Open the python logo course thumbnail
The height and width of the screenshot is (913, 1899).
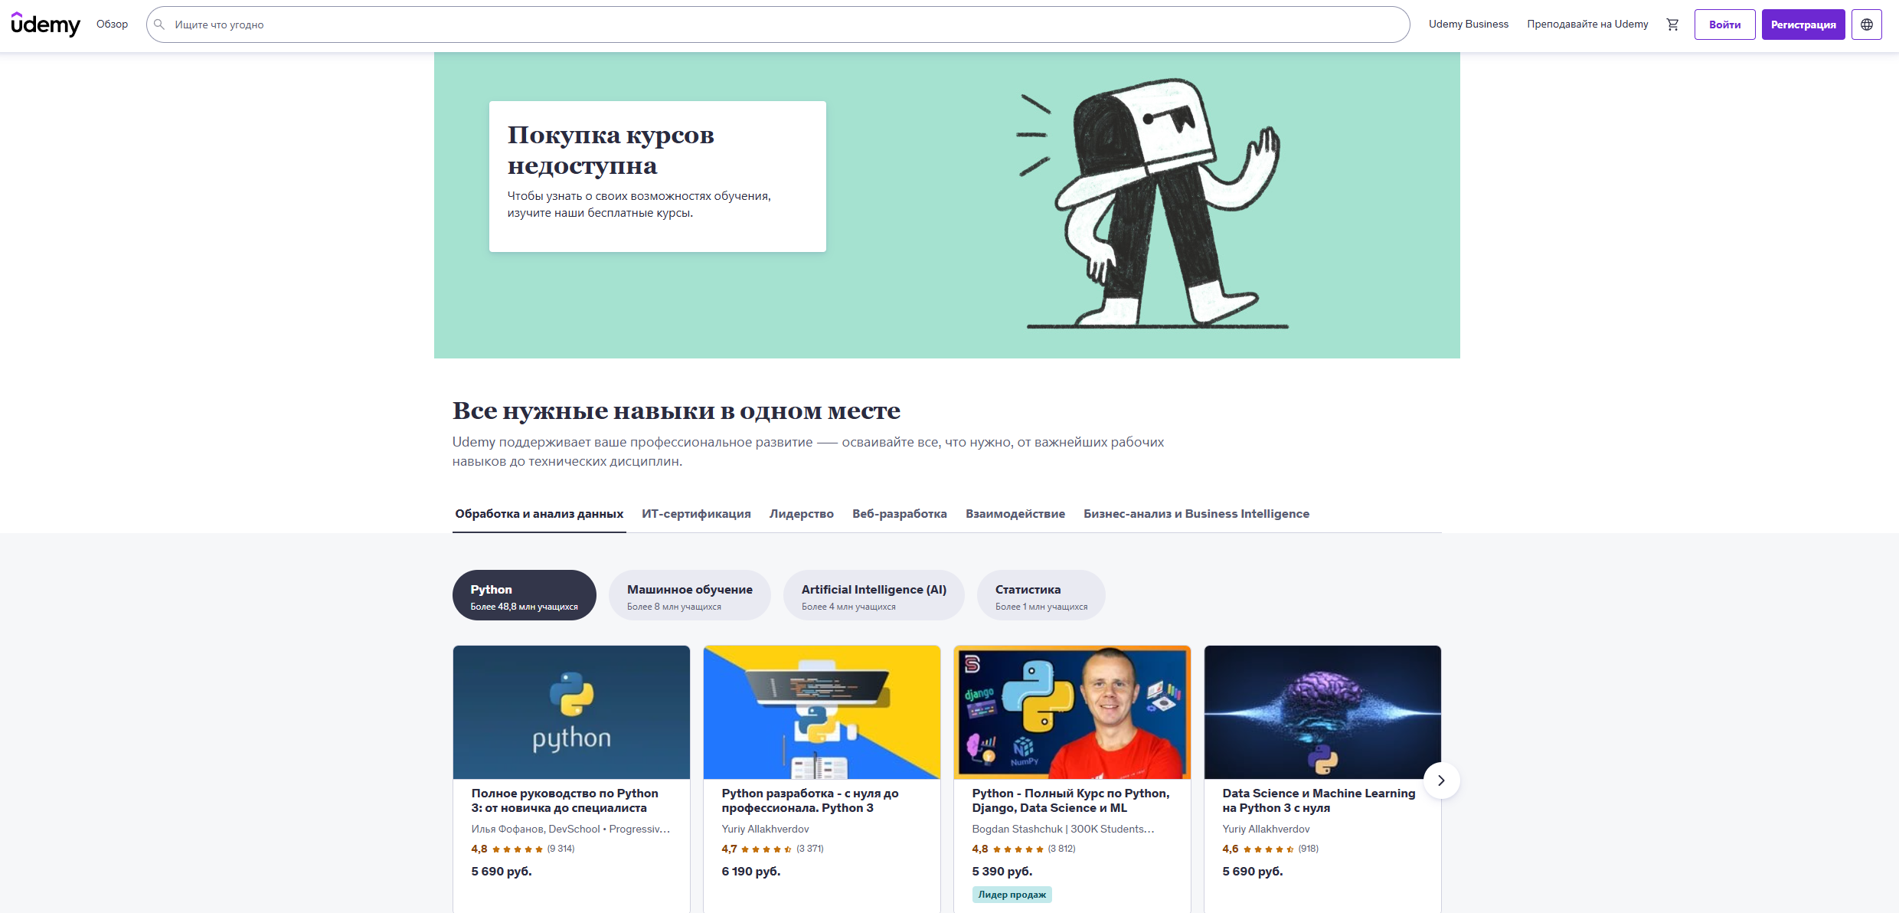[571, 712]
